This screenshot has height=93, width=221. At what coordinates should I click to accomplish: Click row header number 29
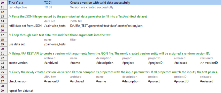click(3, 91)
